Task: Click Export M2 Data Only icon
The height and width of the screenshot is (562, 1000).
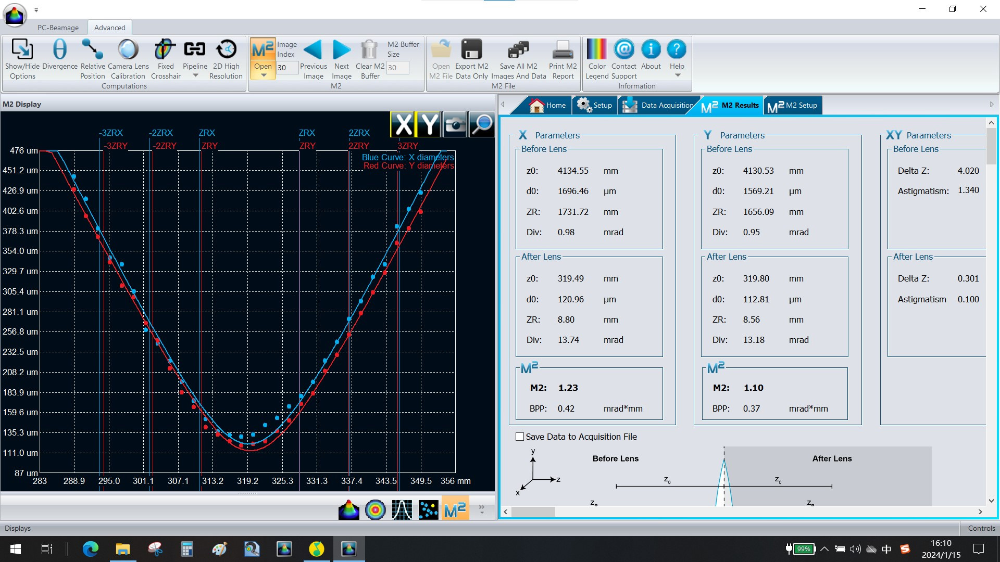Action: click(471, 50)
